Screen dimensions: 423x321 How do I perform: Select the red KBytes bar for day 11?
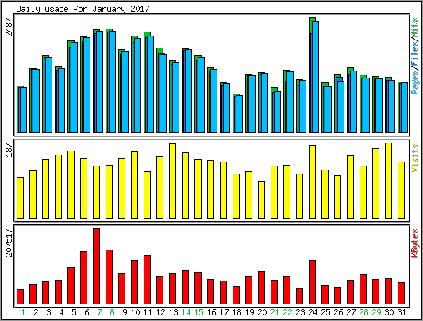[148, 280]
